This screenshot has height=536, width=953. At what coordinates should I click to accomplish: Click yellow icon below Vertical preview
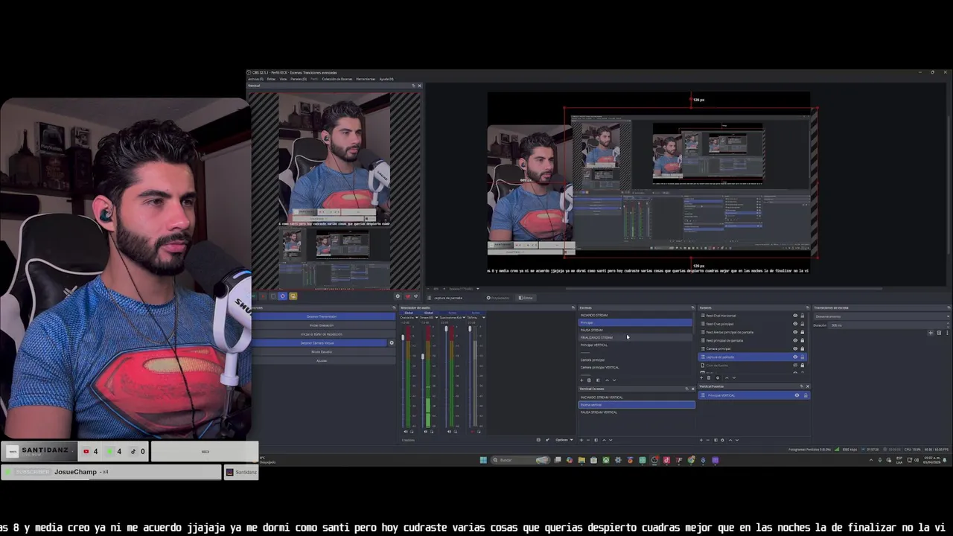(x=293, y=296)
